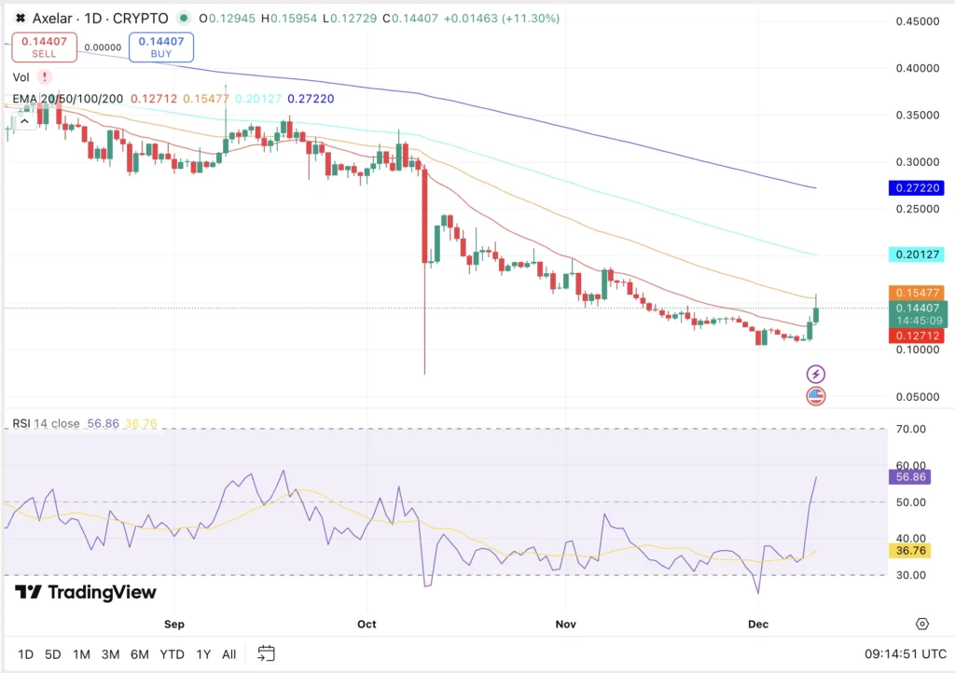This screenshot has height=673, width=955.
Task: Click the orange 0.15477 price axis label
Action: tap(916, 293)
